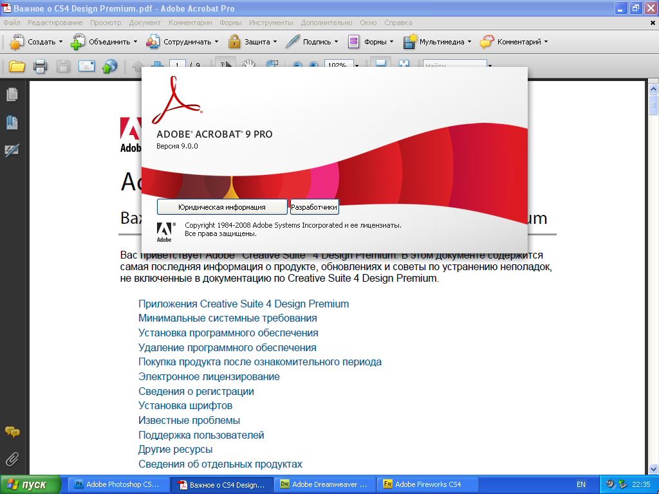Open the Сведения об отдельных продуктах link
The width and height of the screenshot is (659, 494).
pos(220,464)
